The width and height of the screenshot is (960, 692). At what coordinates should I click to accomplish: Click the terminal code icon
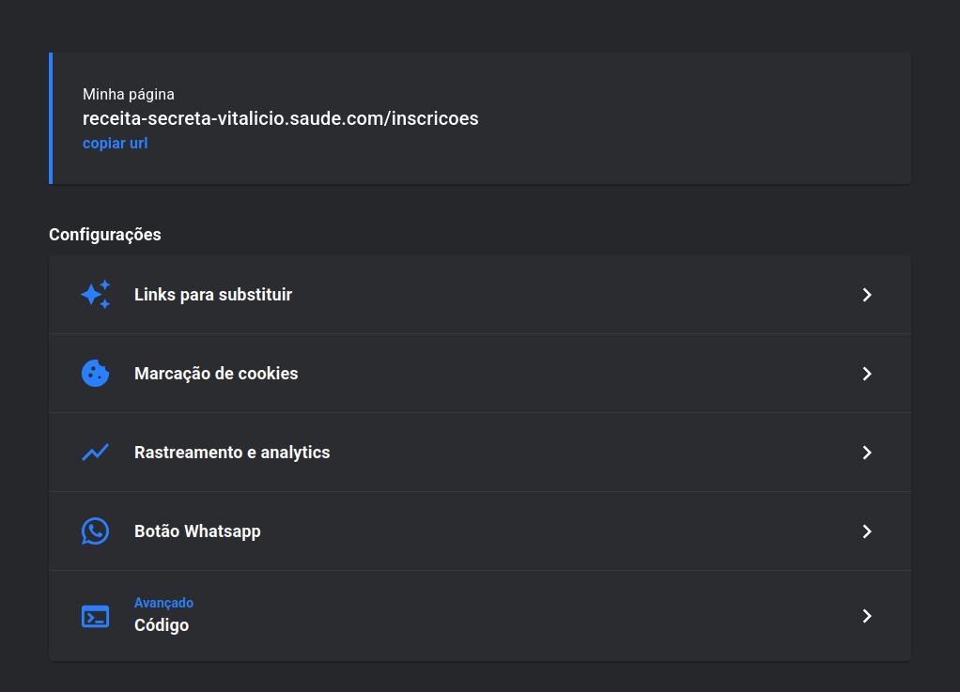(x=95, y=616)
